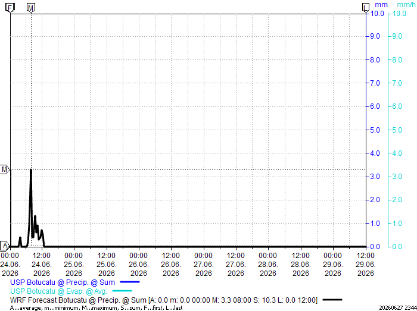Click the L last-value marker at top

(366, 8)
